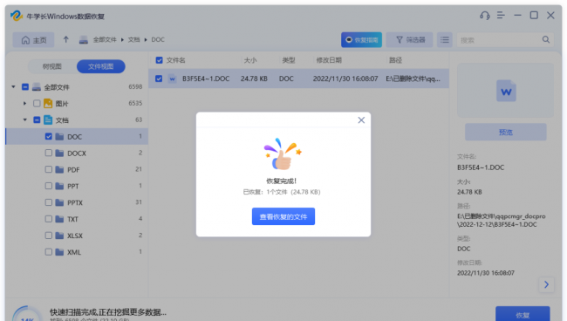Toggle list view layout icon
The height and width of the screenshot is (321, 567).
445,40
